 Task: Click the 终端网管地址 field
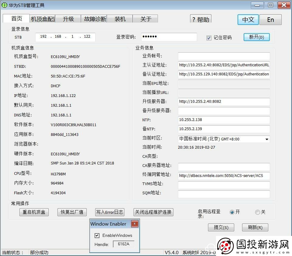224,176
